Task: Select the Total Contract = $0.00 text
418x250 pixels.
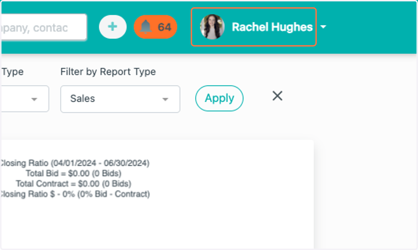Action: point(73,183)
